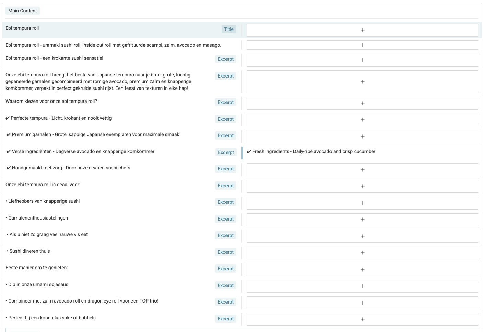
Task: Add translation for 'Dip in onze umami sojasaus'
Action: click(362, 286)
